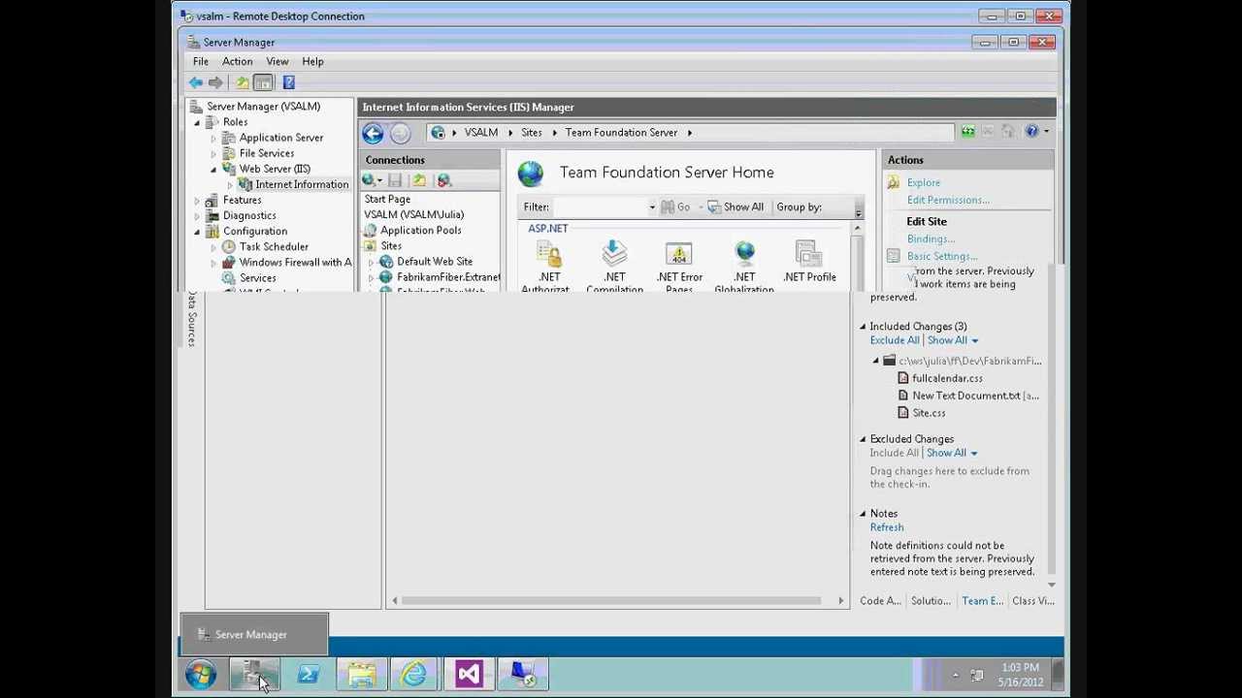Click the IIS Manager Help question-mark icon
This screenshot has height=698, width=1242.
click(x=1031, y=132)
